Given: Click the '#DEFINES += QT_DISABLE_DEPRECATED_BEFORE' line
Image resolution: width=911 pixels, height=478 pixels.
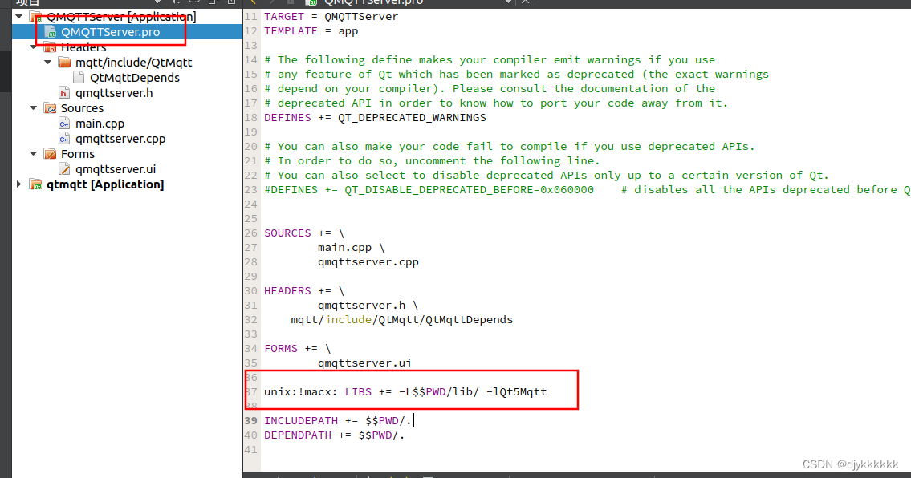Looking at the screenshot, I should [x=587, y=190].
